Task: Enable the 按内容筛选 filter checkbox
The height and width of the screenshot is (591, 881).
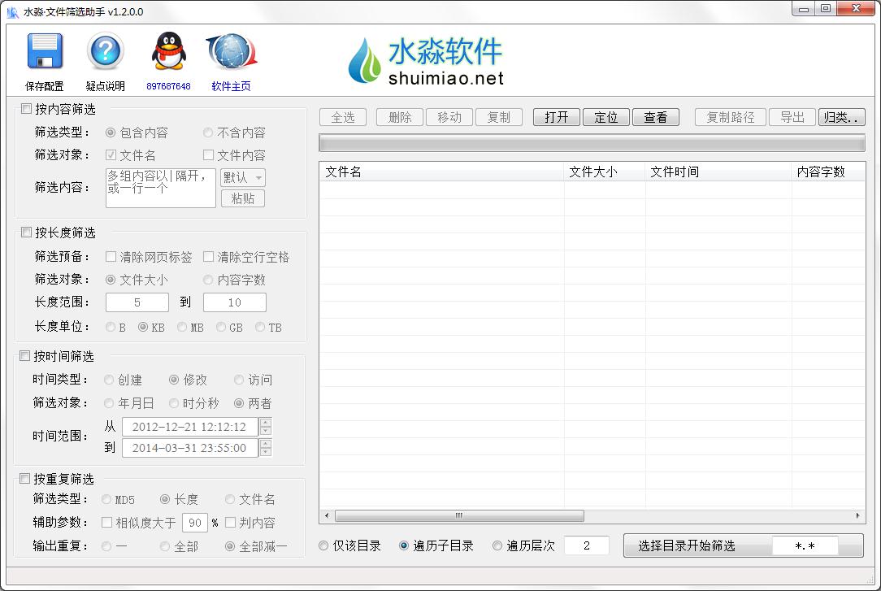Action: (x=25, y=108)
